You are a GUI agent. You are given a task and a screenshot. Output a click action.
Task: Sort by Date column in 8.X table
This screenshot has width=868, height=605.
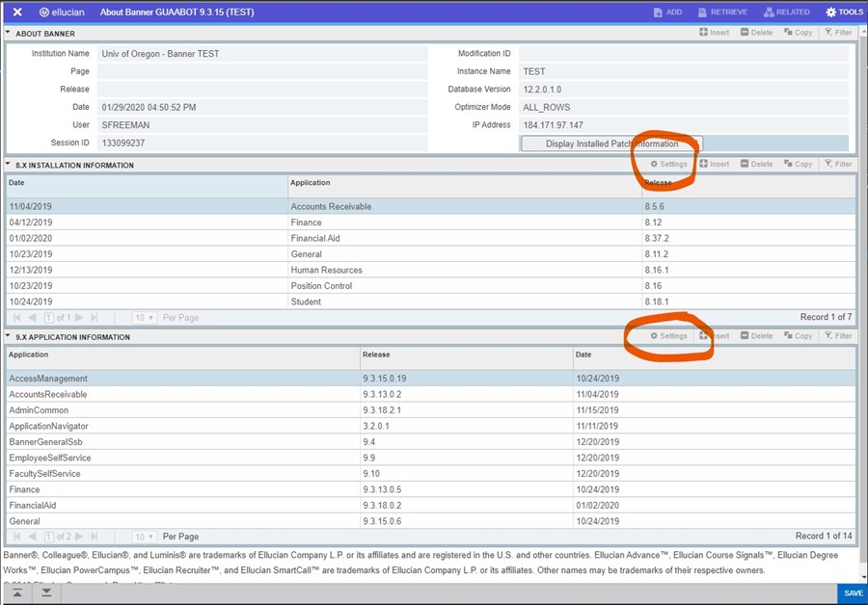coord(147,186)
